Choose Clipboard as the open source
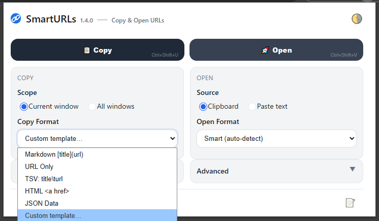Image resolution: width=379 pixels, height=221 pixels. point(203,107)
